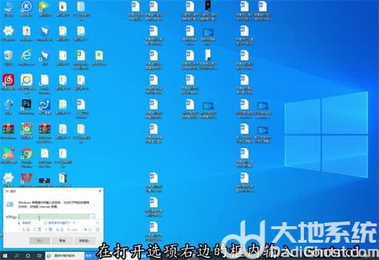Click the Cancel button in Run dialog
The image size is (379, 260).
(62, 241)
